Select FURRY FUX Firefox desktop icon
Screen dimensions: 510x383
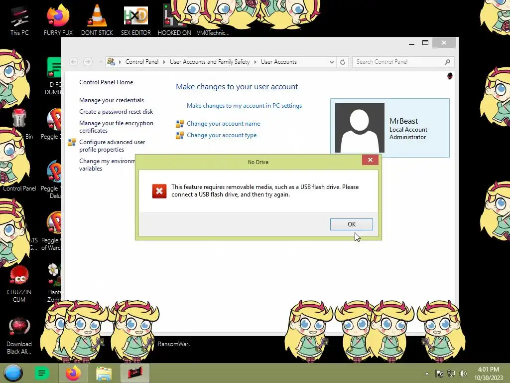click(58, 20)
